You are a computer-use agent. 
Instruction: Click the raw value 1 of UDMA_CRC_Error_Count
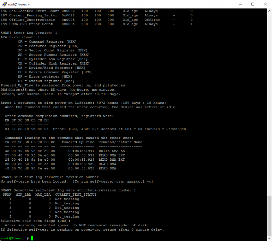click(191, 24)
